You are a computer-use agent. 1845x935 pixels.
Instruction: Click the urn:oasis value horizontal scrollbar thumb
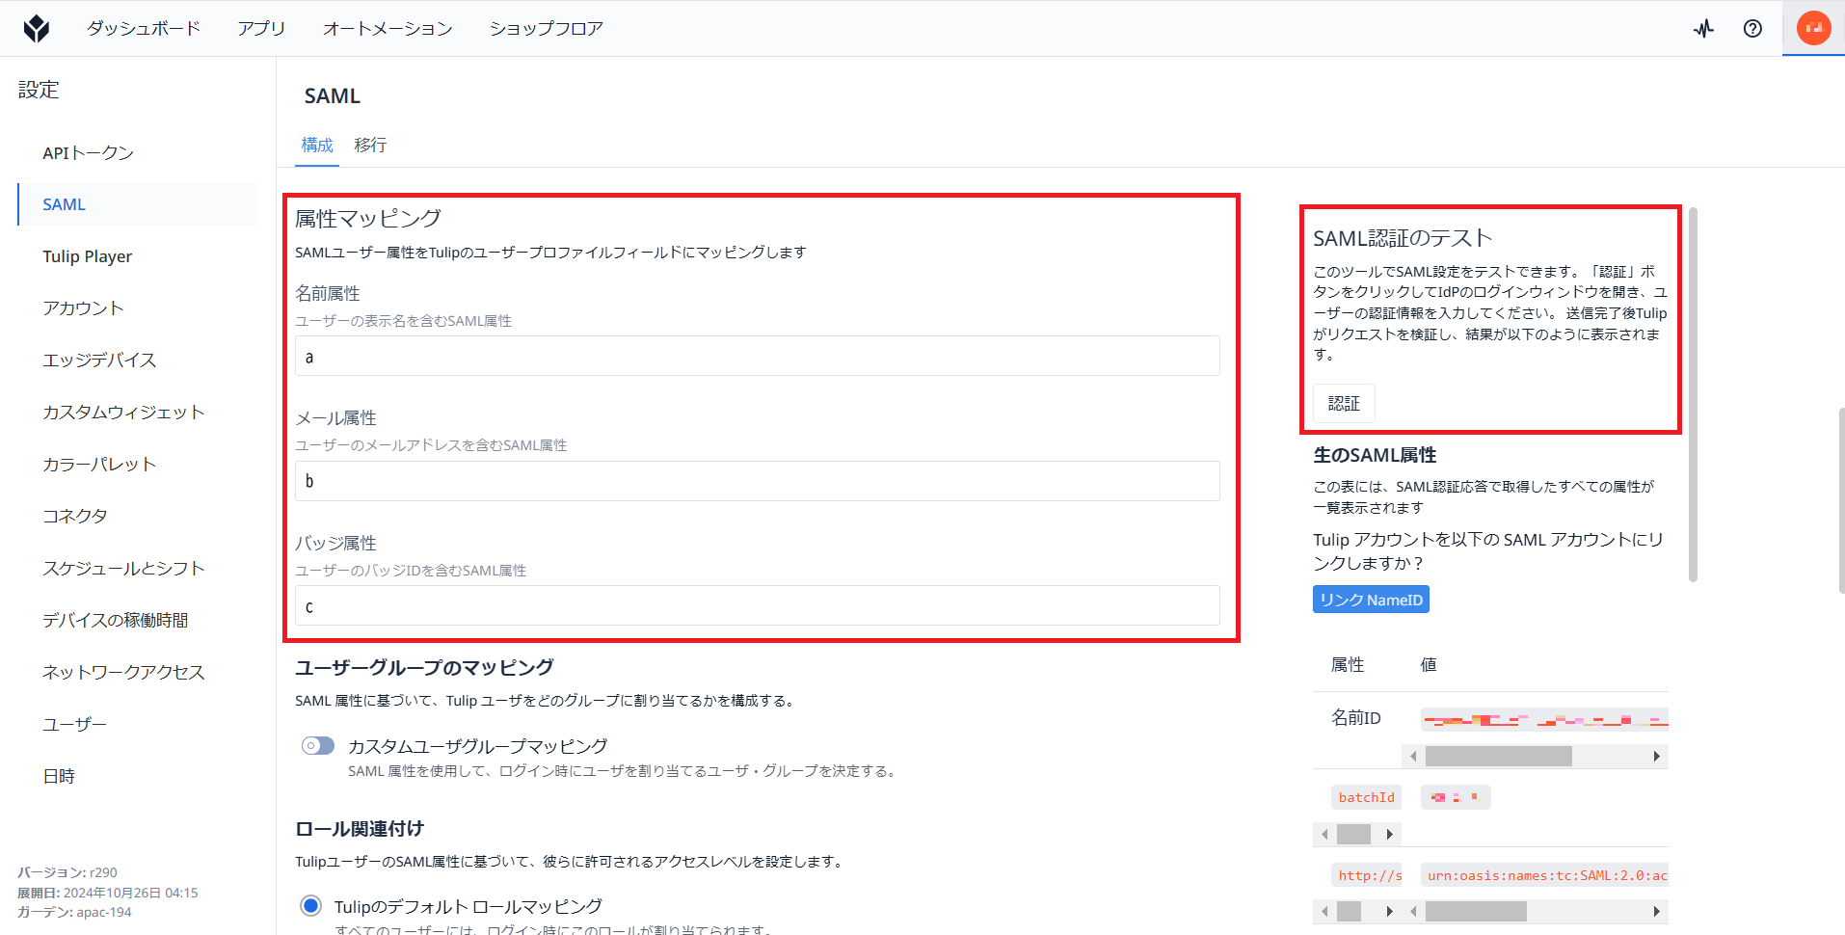click(x=1476, y=911)
